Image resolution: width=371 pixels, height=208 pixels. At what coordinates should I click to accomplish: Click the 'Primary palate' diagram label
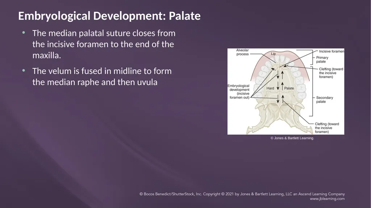pos(322,60)
